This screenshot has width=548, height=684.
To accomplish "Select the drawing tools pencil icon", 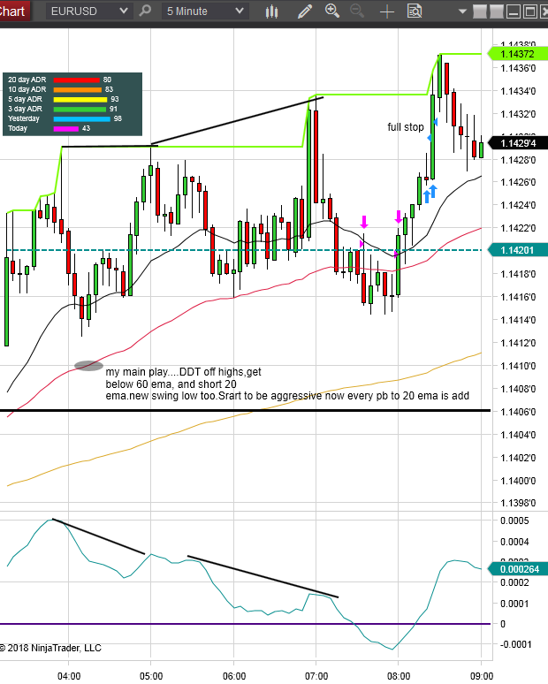I will (x=305, y=11).
